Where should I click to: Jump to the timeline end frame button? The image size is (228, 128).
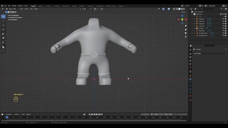[x=102, y=114]
